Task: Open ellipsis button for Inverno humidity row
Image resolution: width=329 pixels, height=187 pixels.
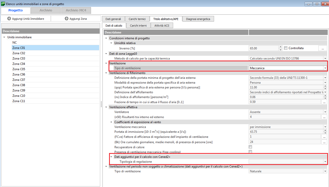Action: pos(322,48)
